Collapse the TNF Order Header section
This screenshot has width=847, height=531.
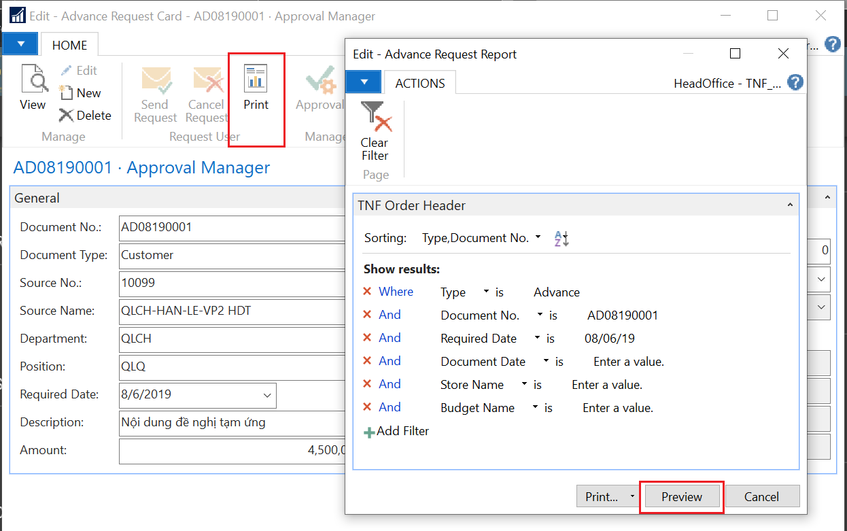[x=789, y=205]
